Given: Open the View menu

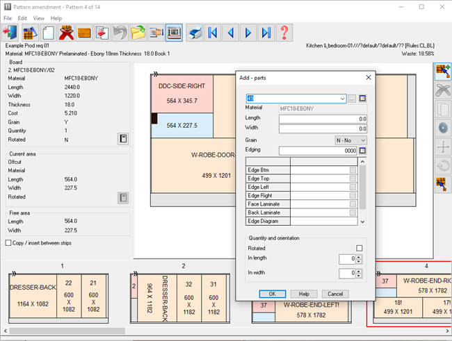Looking at the screenshot, I should click(39, 17).
